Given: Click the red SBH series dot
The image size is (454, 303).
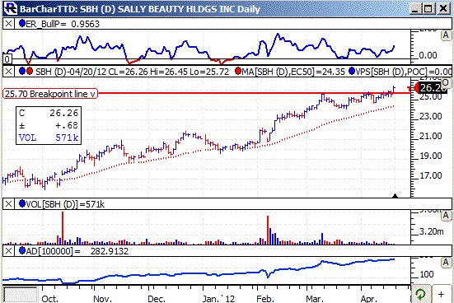Looking at the screenshot, I should (x=29, y=71).
